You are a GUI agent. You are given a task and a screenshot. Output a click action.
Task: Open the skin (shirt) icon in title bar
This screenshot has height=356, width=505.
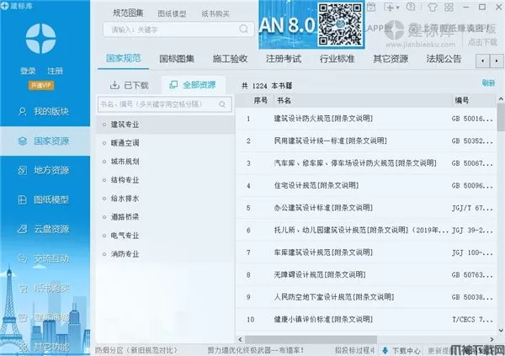click(432, 7)
